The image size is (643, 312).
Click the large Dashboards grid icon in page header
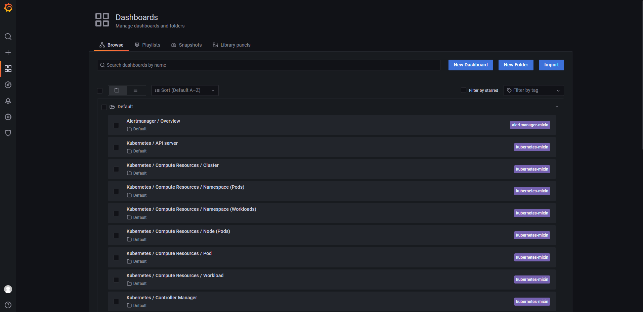pos(102,20)
